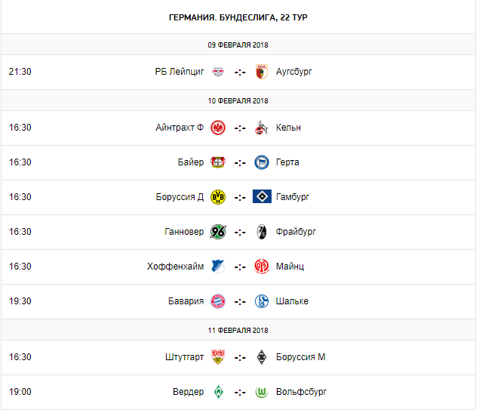Click the RB Leipzig club logo
Image resolution: width=479 pixels, height=410 pixels.
[218, 72]
